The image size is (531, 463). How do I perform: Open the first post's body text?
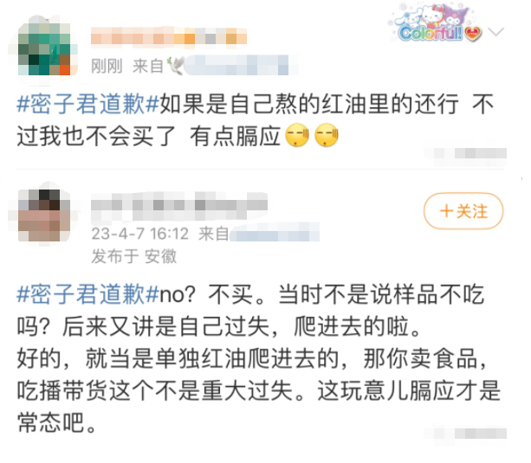[256, 120]
